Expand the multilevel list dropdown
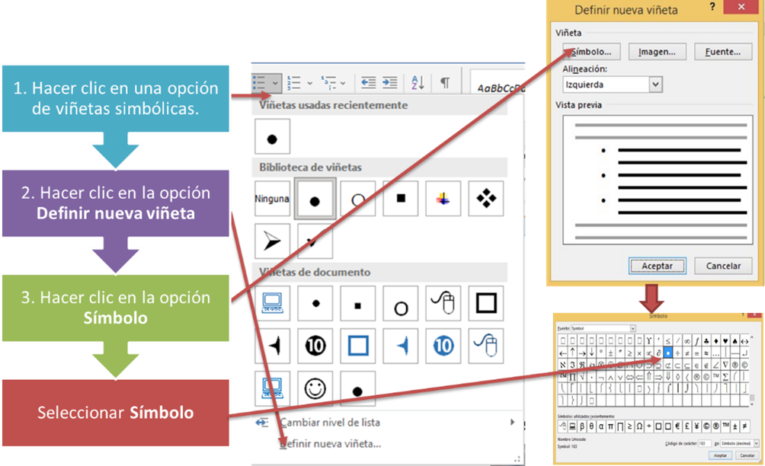Screen dimensions: 765x466 343,83
